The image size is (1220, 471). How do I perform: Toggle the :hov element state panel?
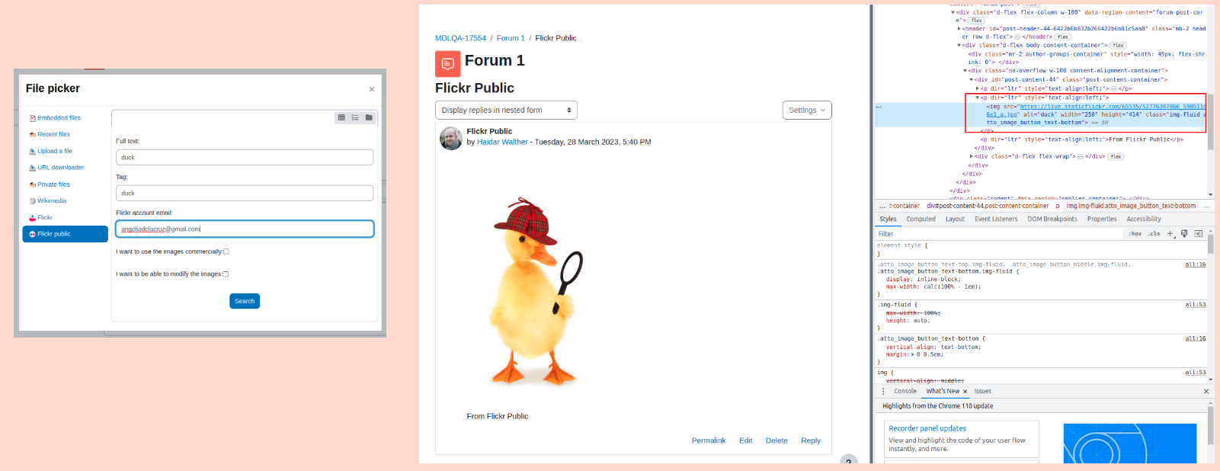pyautogui.click(x=1135, y=234)
